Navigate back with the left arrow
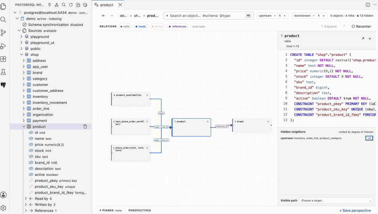 coord(103,16)
